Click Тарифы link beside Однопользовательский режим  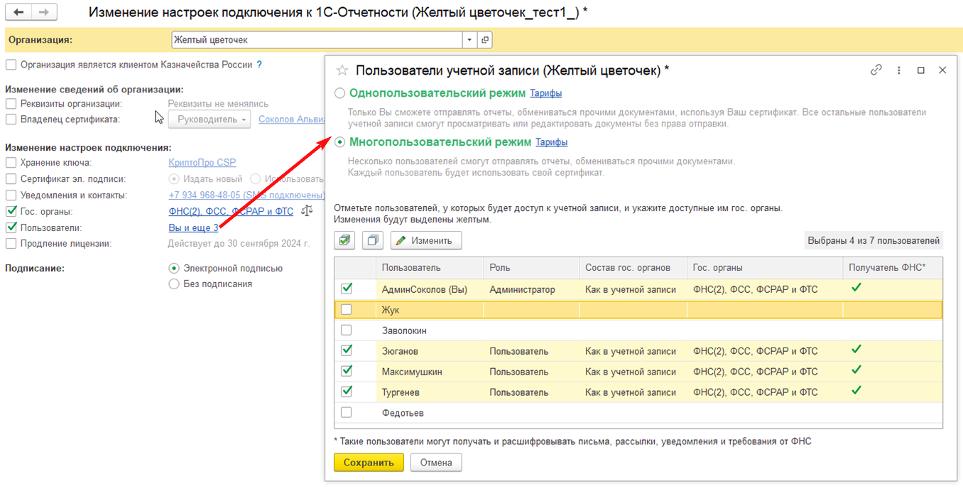coord(545,93)
